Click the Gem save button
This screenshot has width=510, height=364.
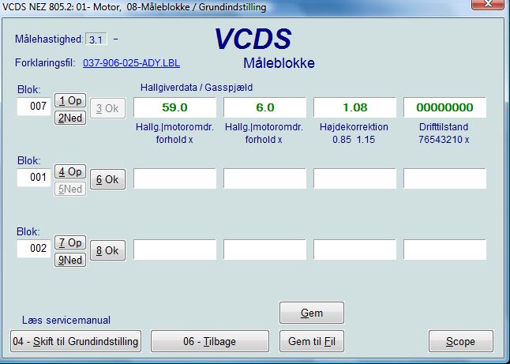[x=312, y=313]
